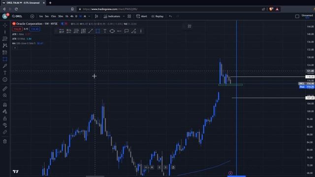315x177 pixels.
Task: Click the chart zoom out minus button
Action: click(146, 167)
